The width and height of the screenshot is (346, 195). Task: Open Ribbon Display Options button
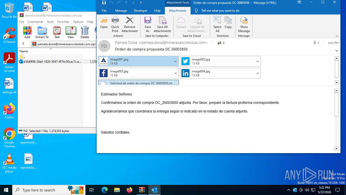(x=299, y=3)
